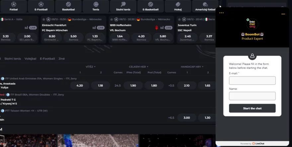This screenshot has height=147, width=292.
Task: Open the Tenis sport category
Action: coord(96,6)
